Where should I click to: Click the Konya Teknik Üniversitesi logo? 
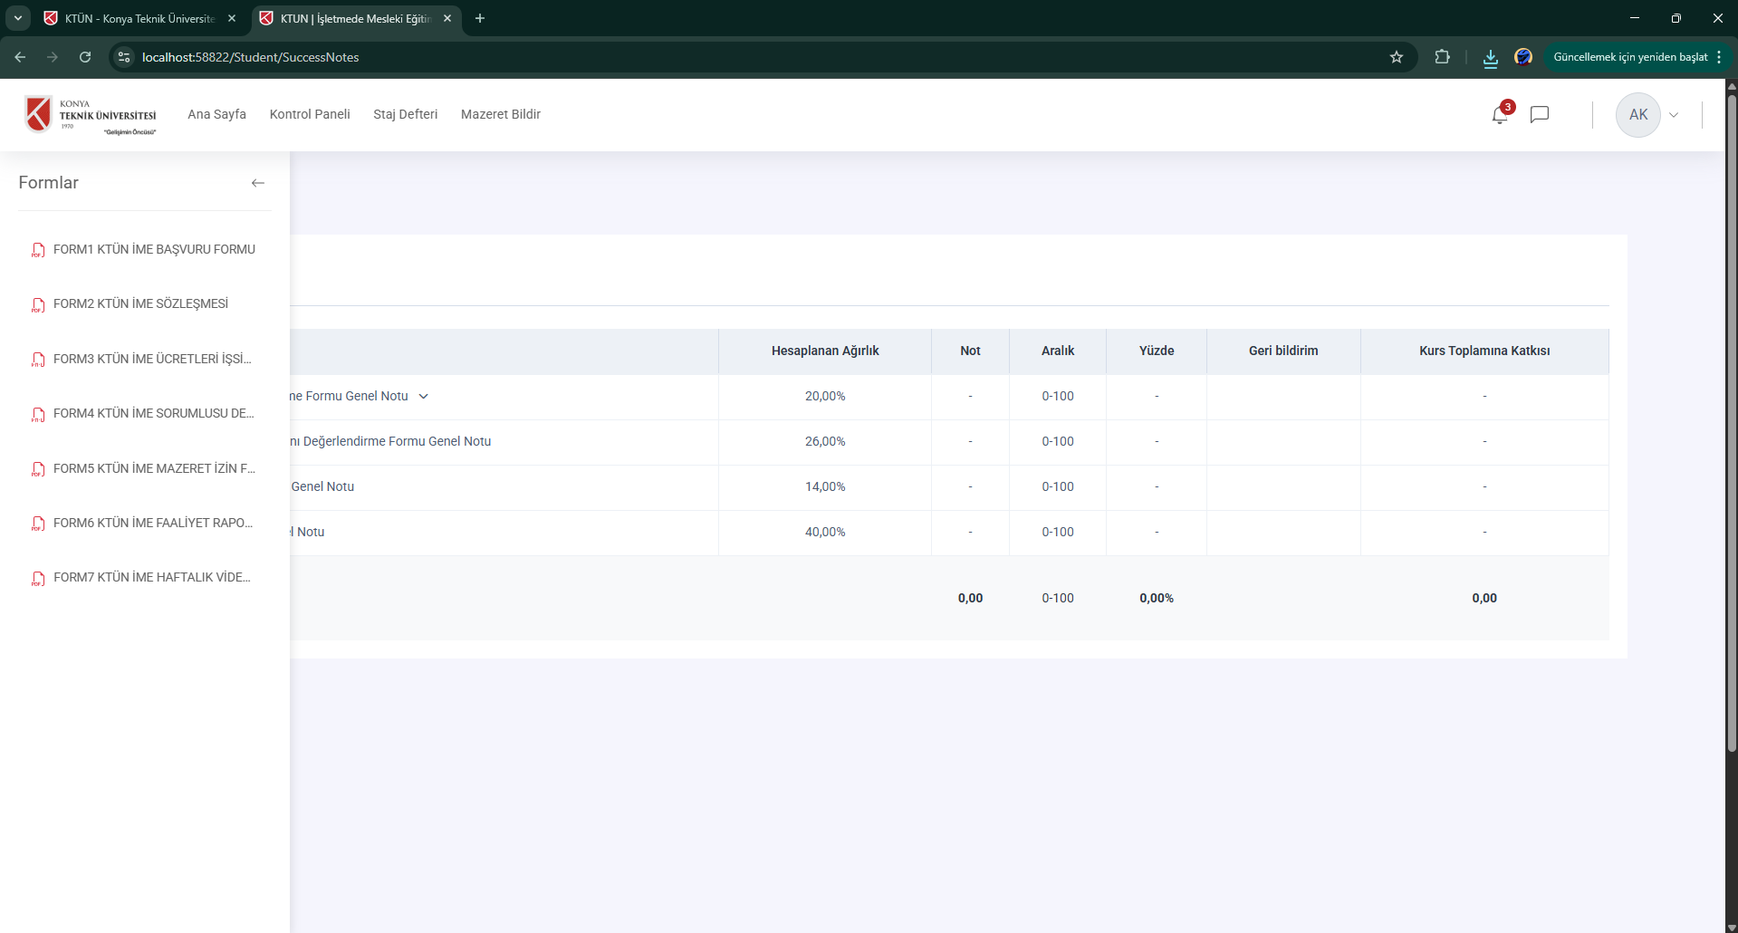point(91,115)
